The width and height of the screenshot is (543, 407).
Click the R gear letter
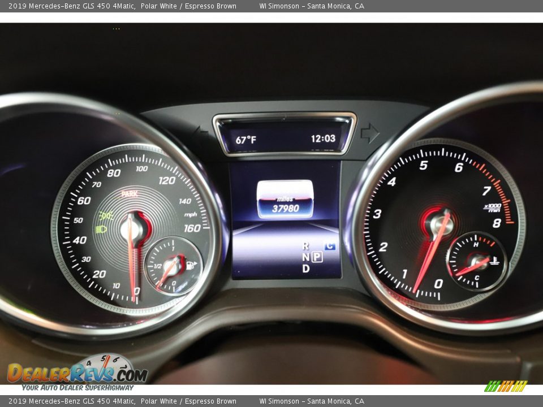(305, 246)
